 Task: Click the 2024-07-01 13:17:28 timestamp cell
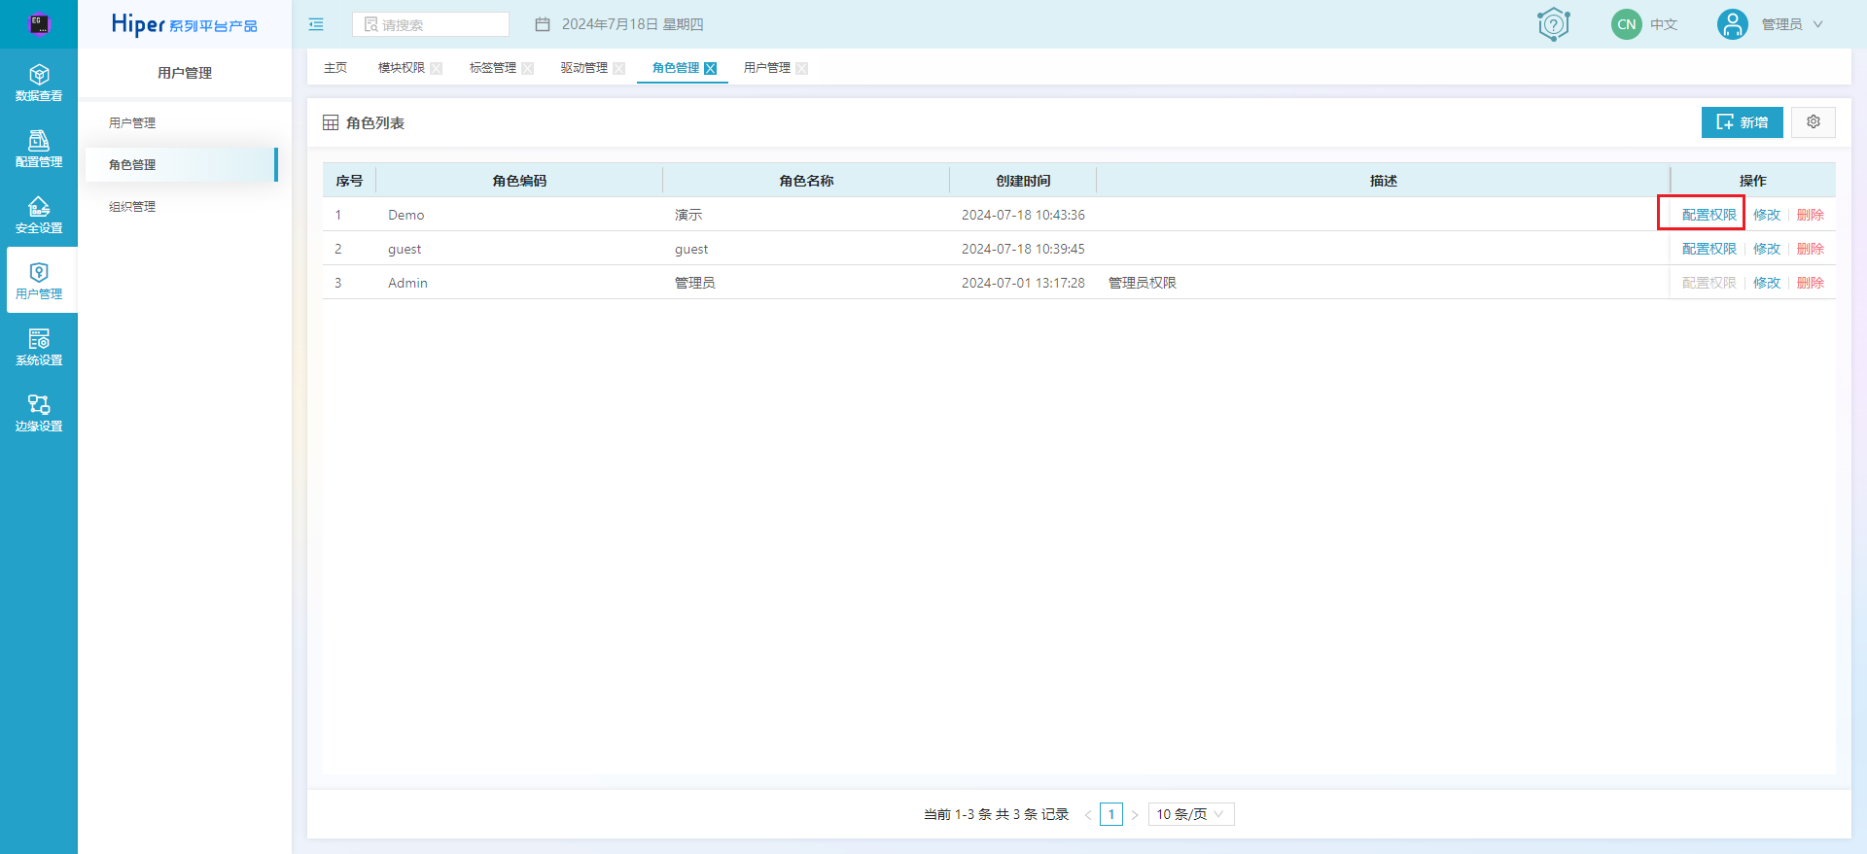coord(1023,283)
